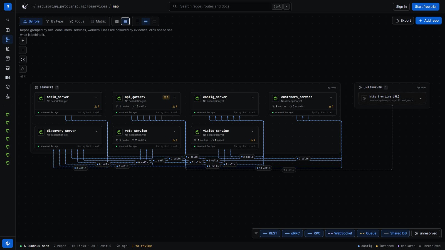Click the Sign in button
This screenshot has height=250, width=445.
tap(401, 7)
